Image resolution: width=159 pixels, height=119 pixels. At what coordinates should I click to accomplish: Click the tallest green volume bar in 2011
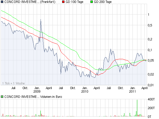pyautogui.click(x=137, y=108)
